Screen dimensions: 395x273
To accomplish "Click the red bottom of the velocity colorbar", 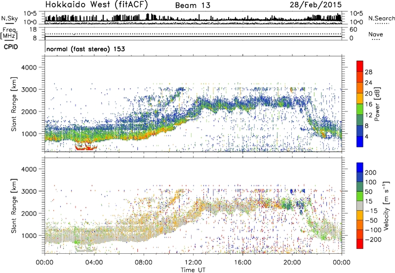I will click(x=360, y=244).
